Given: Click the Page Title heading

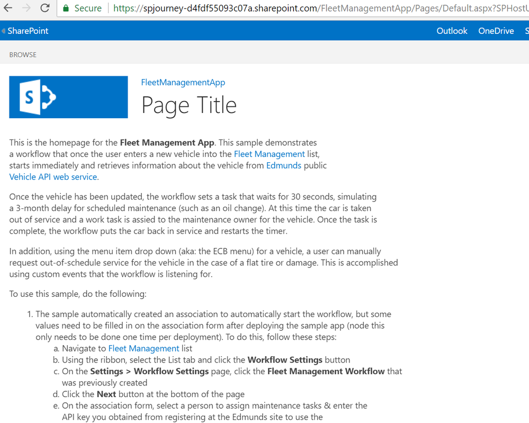Looking at the screenshot, I should (x=189, y=105).
